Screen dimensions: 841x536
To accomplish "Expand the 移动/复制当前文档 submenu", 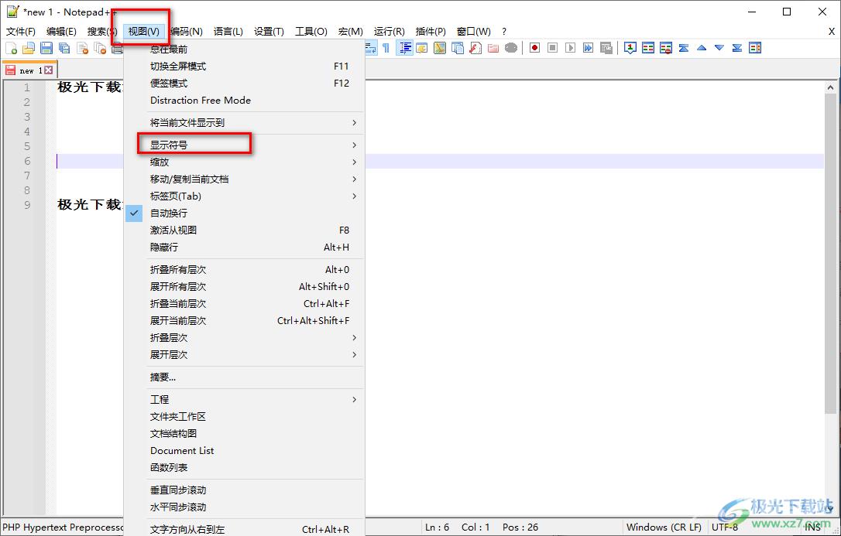I will 244,179.
